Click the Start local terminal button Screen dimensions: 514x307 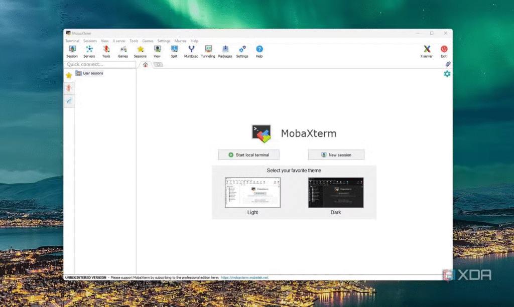pyautogui.click(x=248, y=155)
